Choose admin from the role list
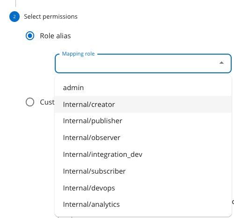The height and width of the screenshot is (218, 234). (143, 88)
